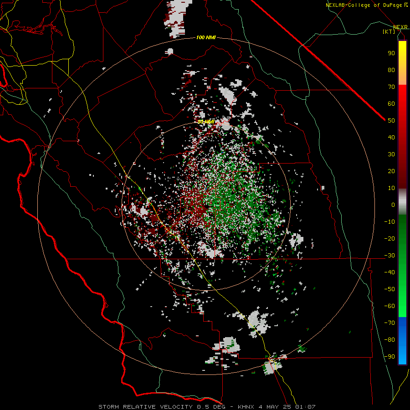Viewport: 410px width, 410px height.
Task: Click the [KT] units label
Action: [x=389, y=31]
